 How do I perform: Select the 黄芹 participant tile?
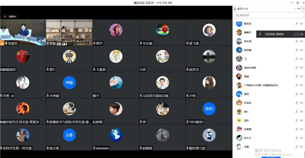[x=116, y=33]
